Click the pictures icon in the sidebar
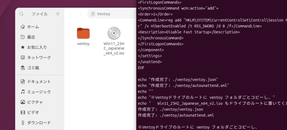The height and width of the screenshot is (130, 287). [23, 102]
